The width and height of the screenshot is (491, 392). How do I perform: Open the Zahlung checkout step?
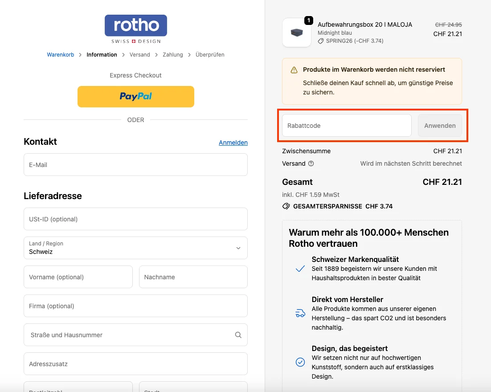click(x=172, y=54)
